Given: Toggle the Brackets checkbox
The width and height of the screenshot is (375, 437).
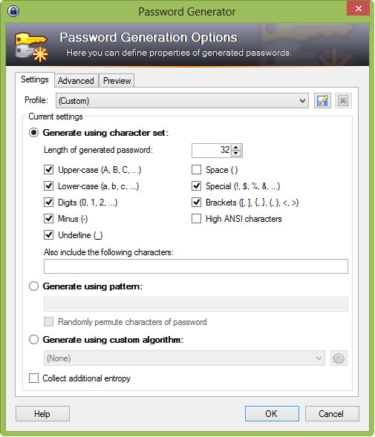Looking at the screenshot, I should click(x=197, y=203).
